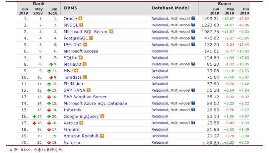
Task: Click Relational link in Teradata row
Action: pos(160,77)
